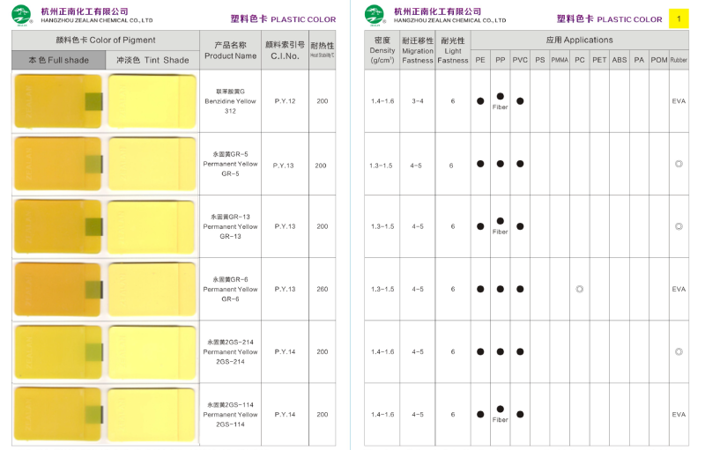Click the Zealan logo on the left page
Screen dimensions: 705x450
24,14
